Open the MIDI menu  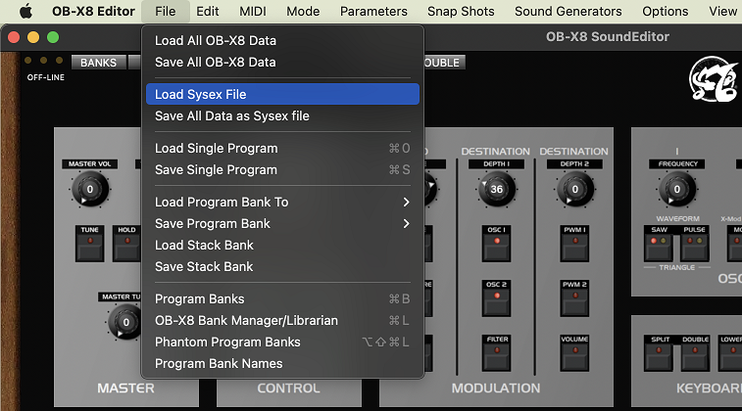pos(253,11)
